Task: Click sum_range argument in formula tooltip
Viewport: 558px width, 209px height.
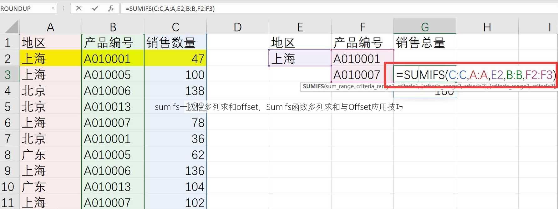Action: click(x=339, y=86)
